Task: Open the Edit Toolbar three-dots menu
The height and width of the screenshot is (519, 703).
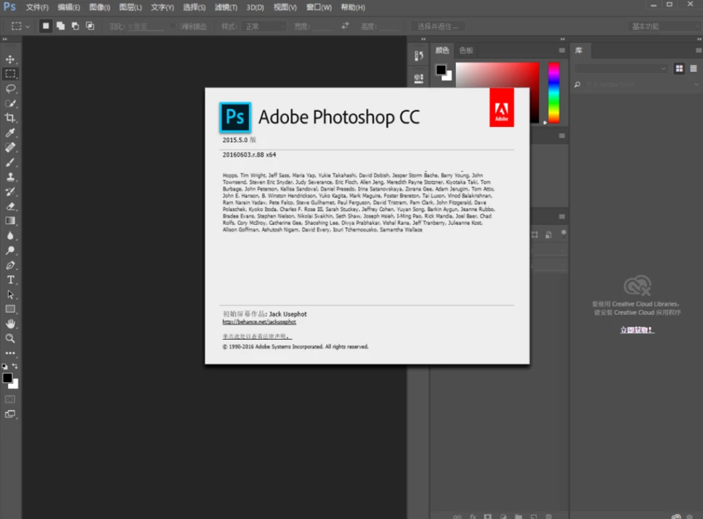Action: coord(10,354)
